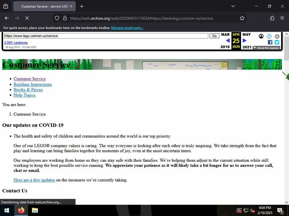This screenshot has height=216, width=289.
Task: Click the browser address bar URL
Action: 141,18
